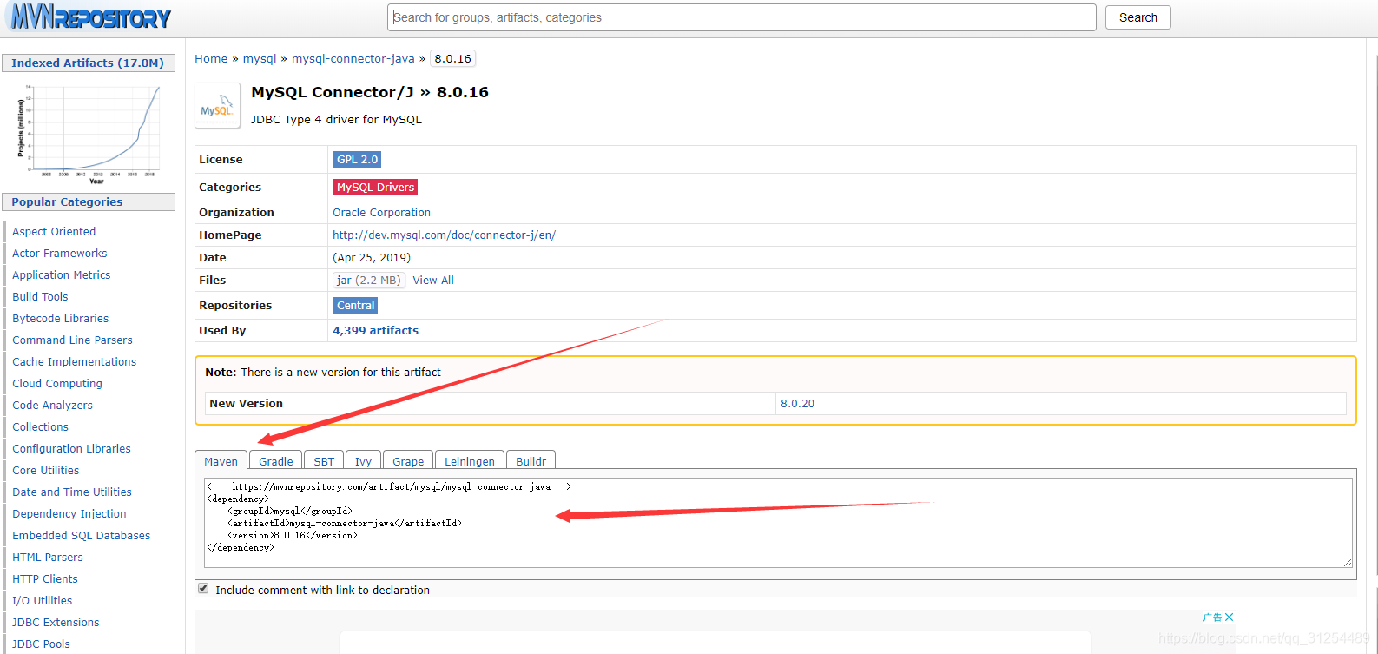Click the 8.0.16 breadcrumb version badge
This screenshot has width=1378, height=654.
(453, 59)
